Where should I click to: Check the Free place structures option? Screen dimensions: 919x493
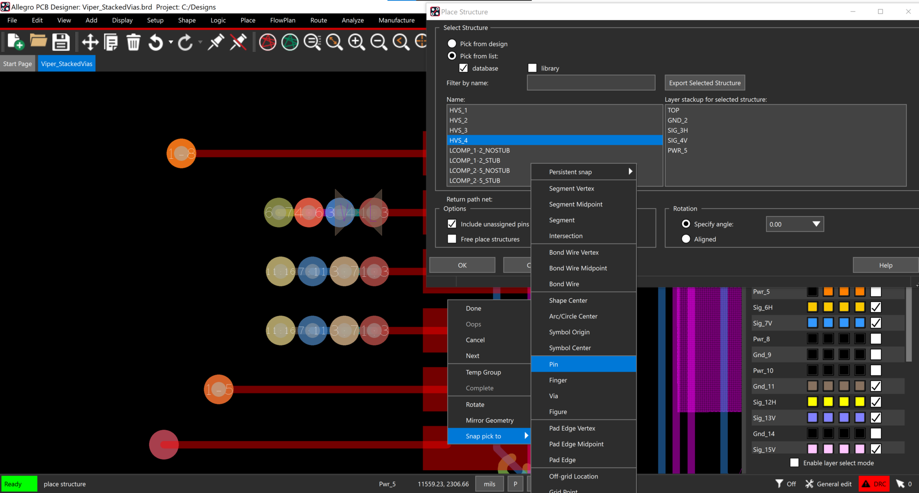click(x=452, y=239)
